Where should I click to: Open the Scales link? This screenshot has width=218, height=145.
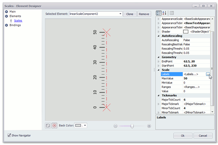pos(18,21)
